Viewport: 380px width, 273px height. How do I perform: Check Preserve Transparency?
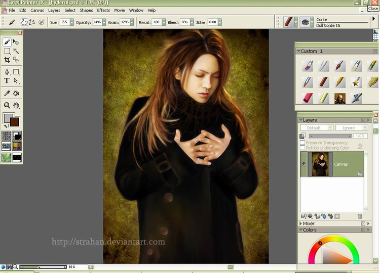point(302,143)
